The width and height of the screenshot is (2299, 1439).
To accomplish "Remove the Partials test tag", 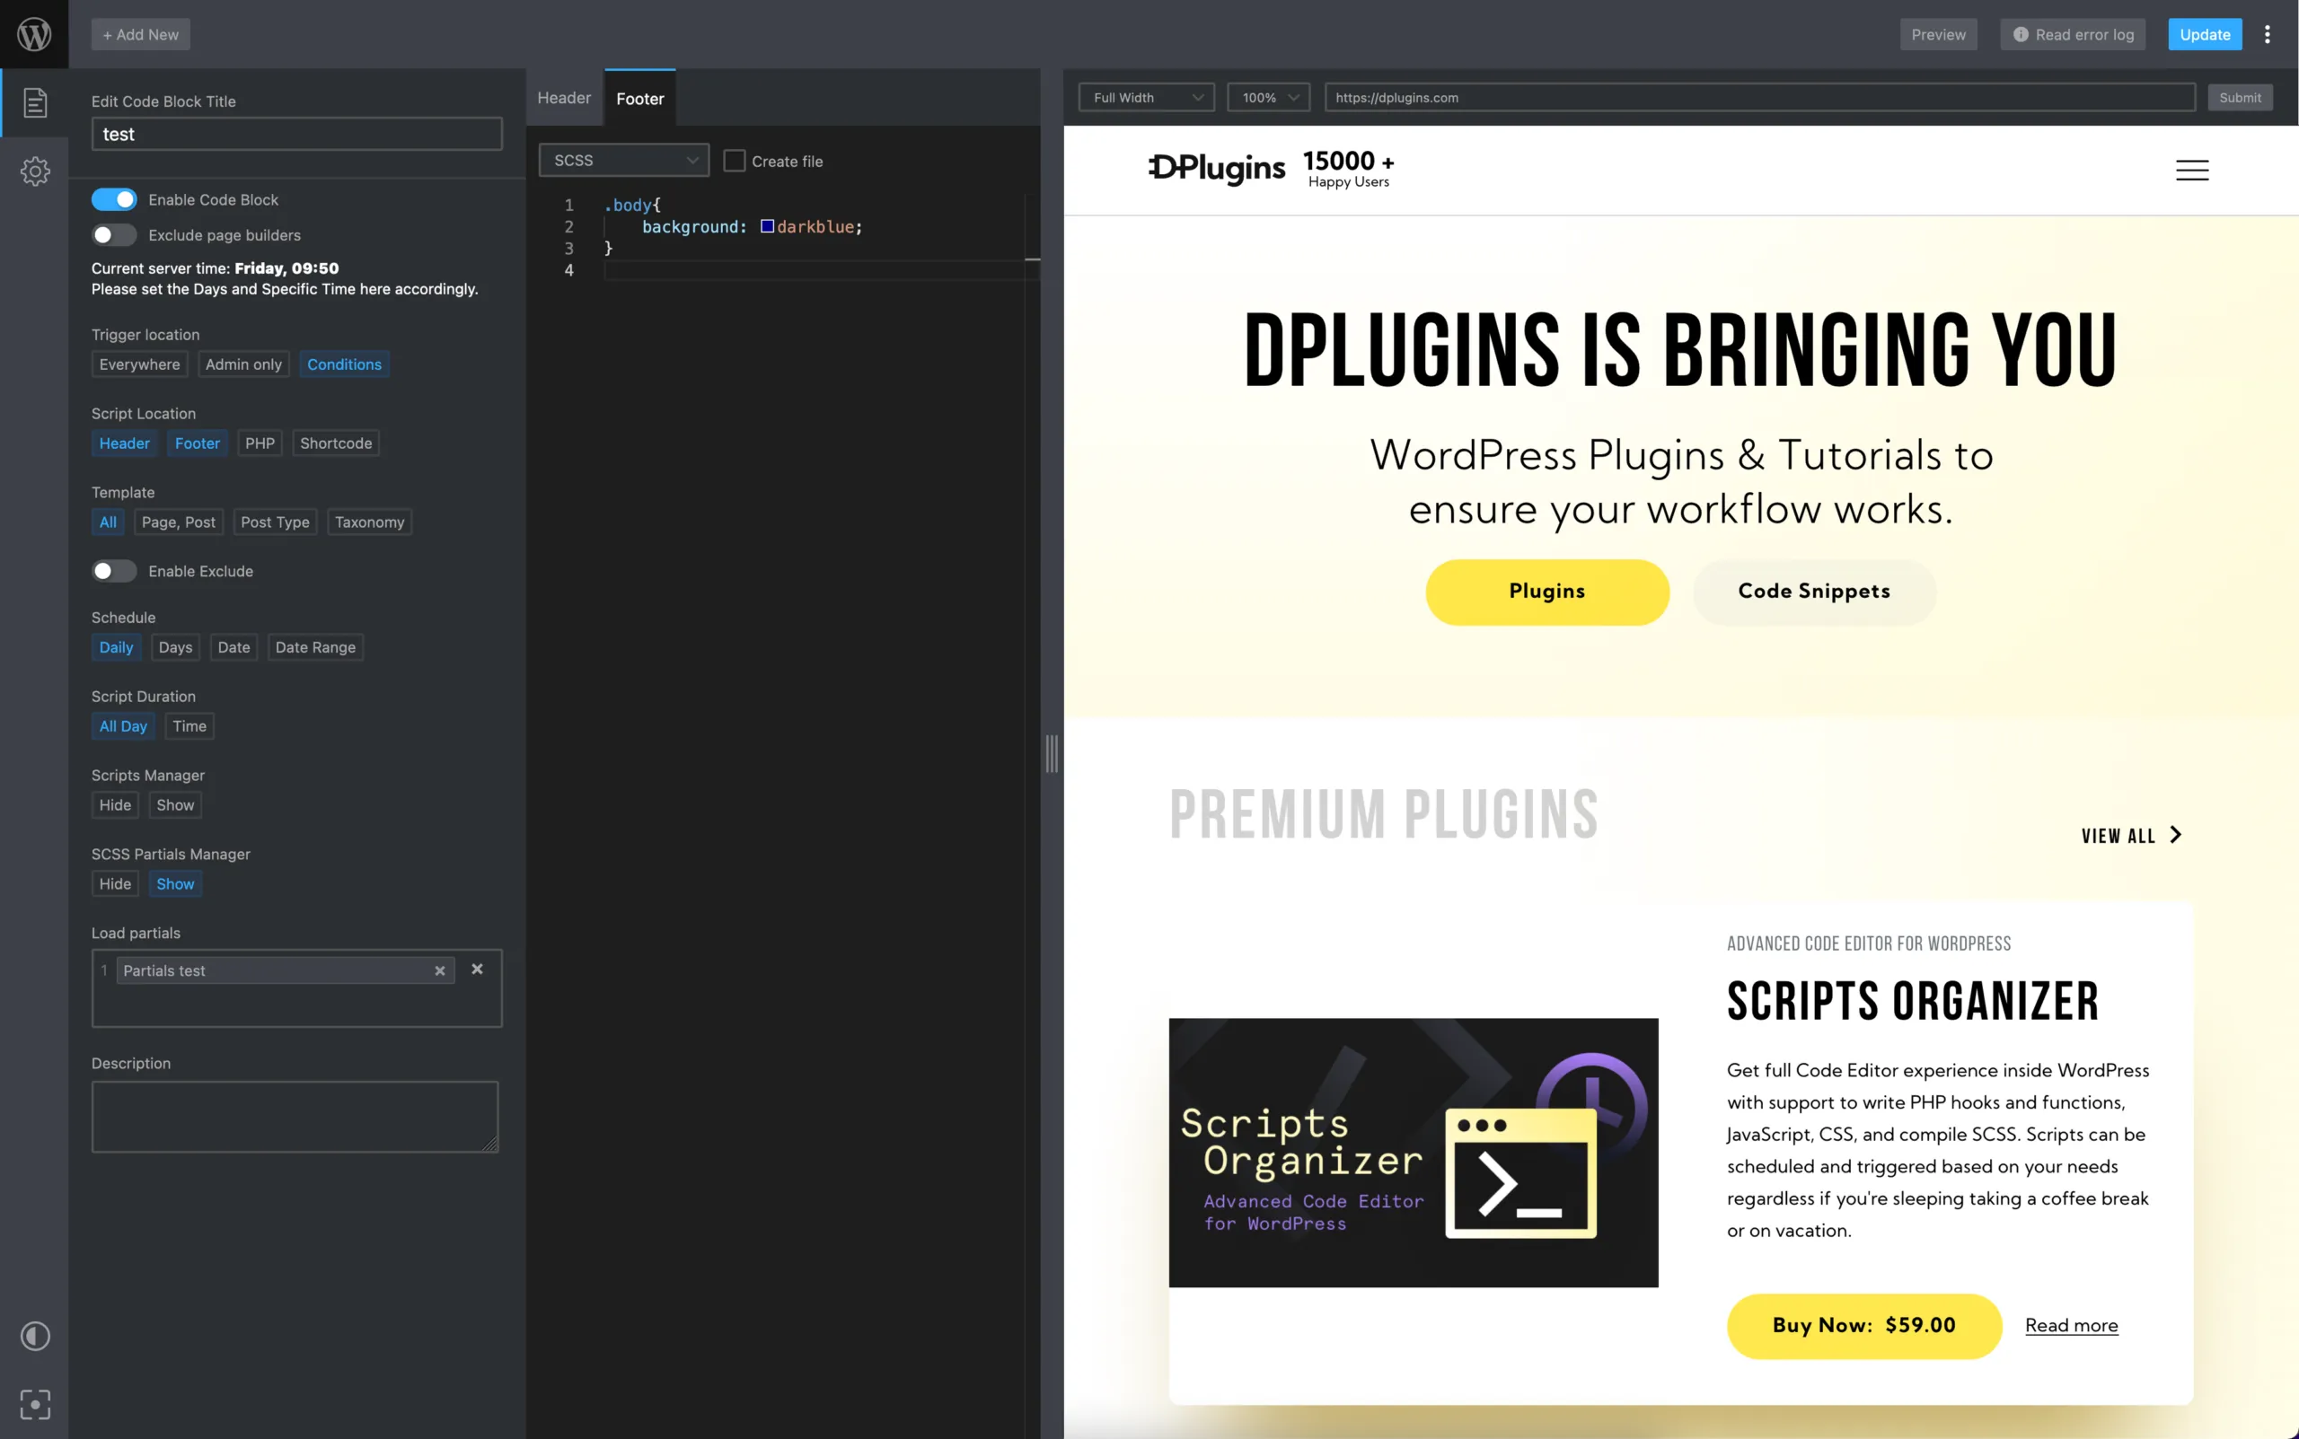I will pyautogui.click(x=440, y=970).
